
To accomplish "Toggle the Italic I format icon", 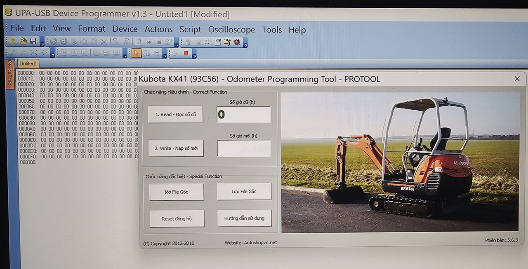I will (74, 53).
